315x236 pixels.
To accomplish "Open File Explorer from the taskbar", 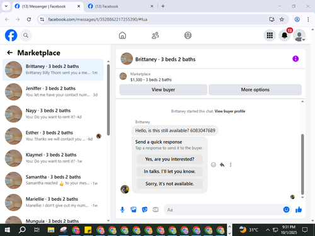I will coord(51,230).
